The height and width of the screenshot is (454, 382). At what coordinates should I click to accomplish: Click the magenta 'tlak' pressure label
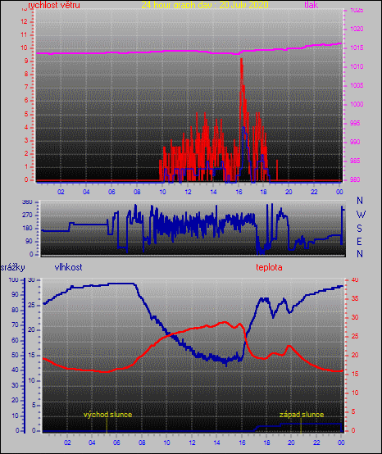(312, 5)
